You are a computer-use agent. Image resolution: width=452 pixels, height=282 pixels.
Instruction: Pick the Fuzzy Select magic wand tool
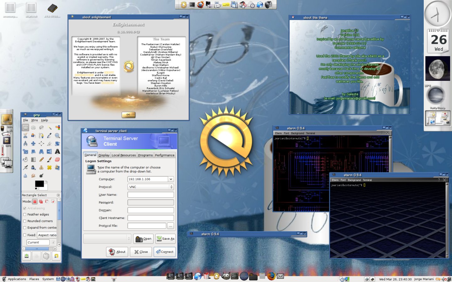pyautogui.click(x=49, y=128)
